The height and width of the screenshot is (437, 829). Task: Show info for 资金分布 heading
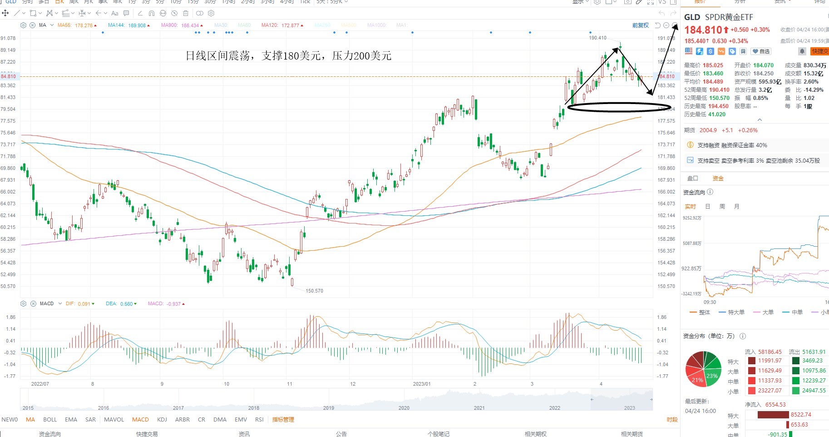tap(743, 336)
